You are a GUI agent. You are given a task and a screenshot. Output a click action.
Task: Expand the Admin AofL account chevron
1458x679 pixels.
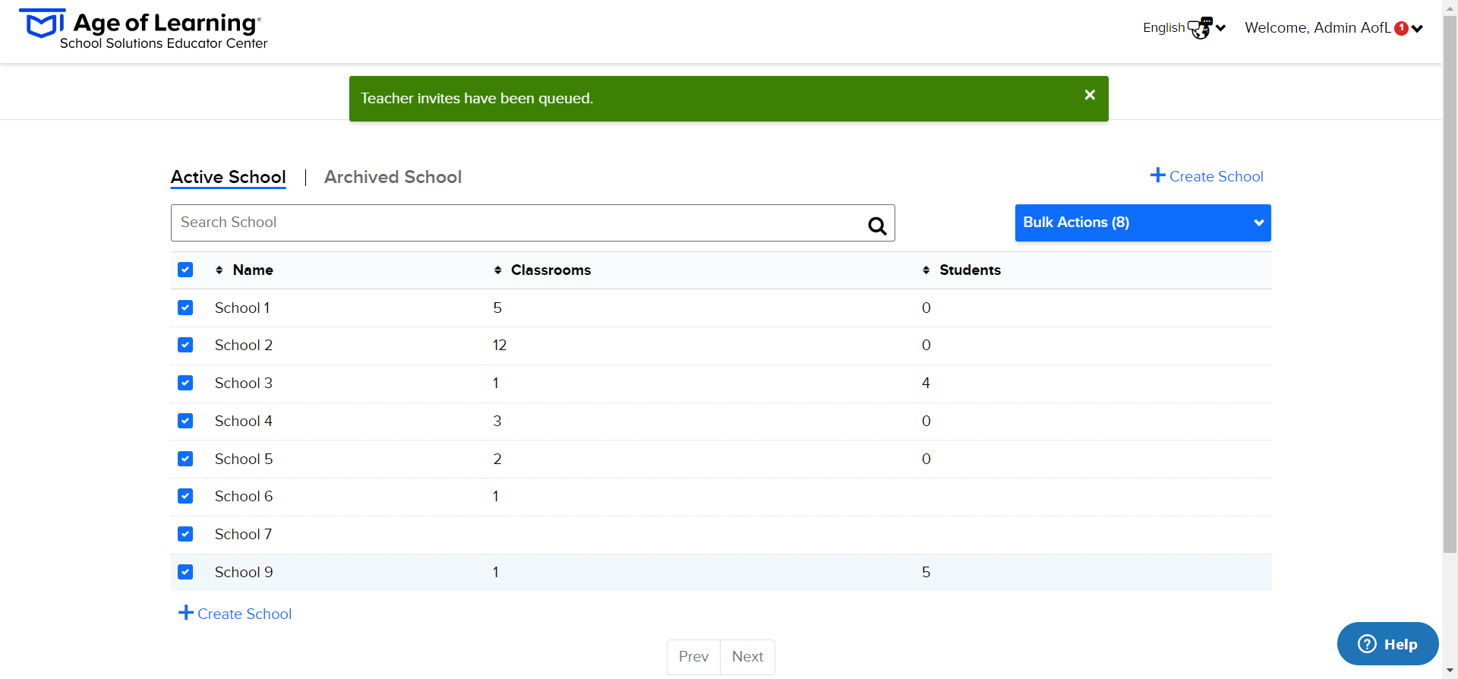pos(1417,29)
